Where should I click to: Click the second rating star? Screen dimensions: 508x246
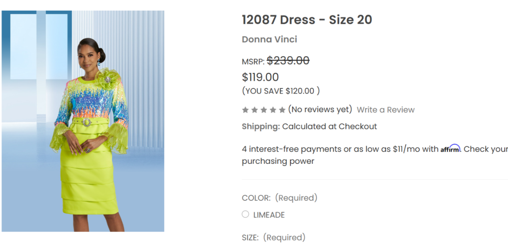[254, 110]
